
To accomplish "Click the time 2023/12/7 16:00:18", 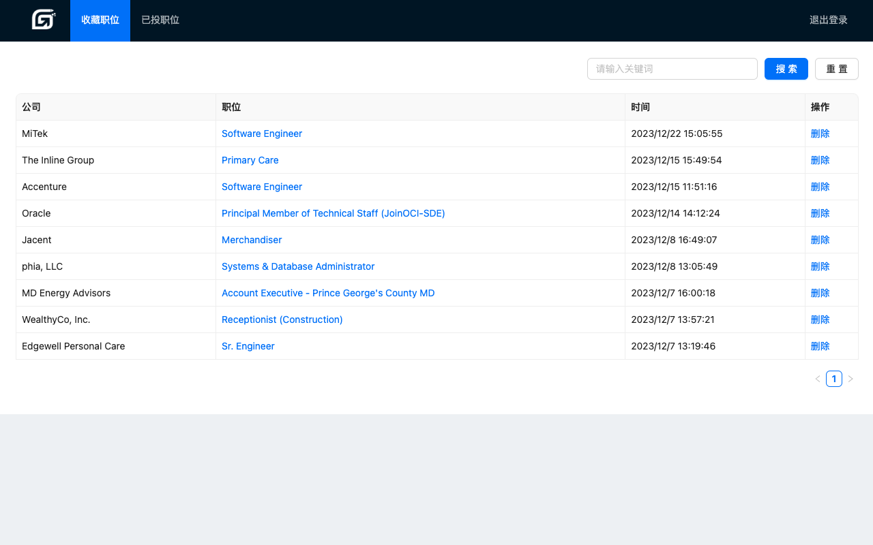I will coord(673,293).
